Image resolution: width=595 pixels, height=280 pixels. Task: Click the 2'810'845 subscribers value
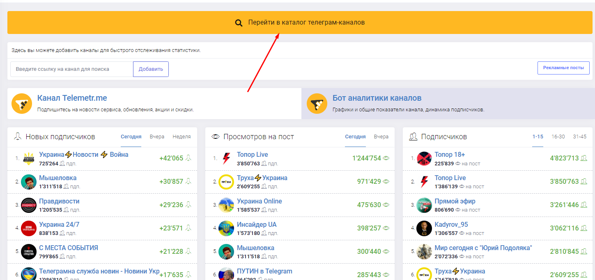tap(564, 251)
